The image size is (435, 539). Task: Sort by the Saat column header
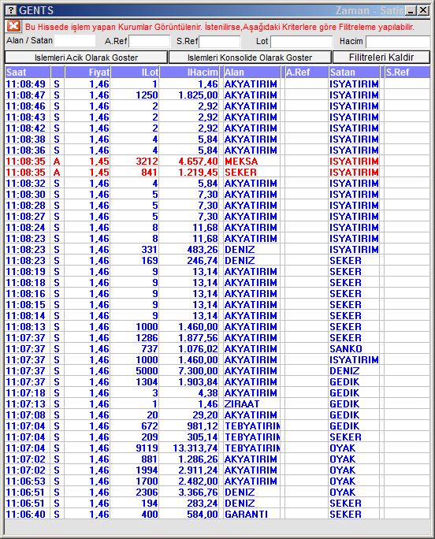tap(28, 72)
